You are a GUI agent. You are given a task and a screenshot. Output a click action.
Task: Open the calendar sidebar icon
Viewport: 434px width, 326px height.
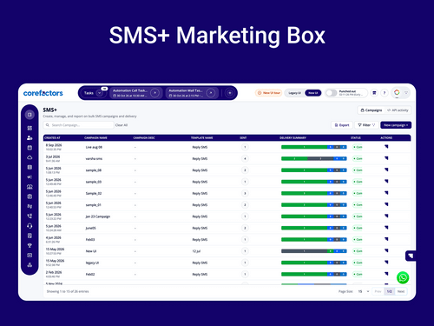(x=30, y=148)
